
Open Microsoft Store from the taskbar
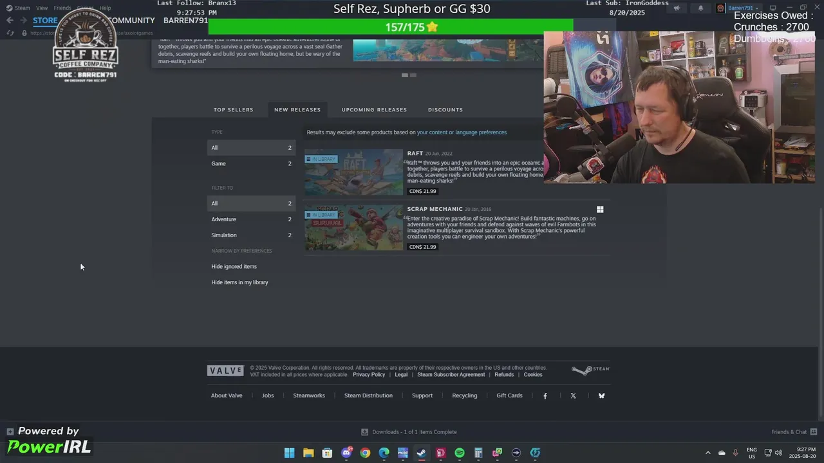coord(327,453)
